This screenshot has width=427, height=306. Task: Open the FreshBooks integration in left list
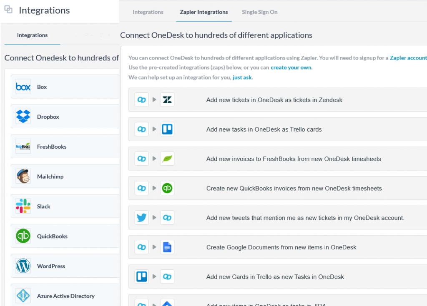coord(52,147)
